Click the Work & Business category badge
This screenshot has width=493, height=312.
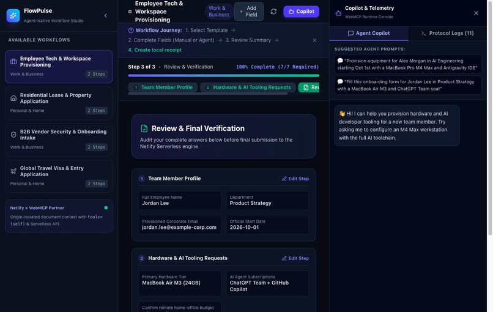pos(219,12)
